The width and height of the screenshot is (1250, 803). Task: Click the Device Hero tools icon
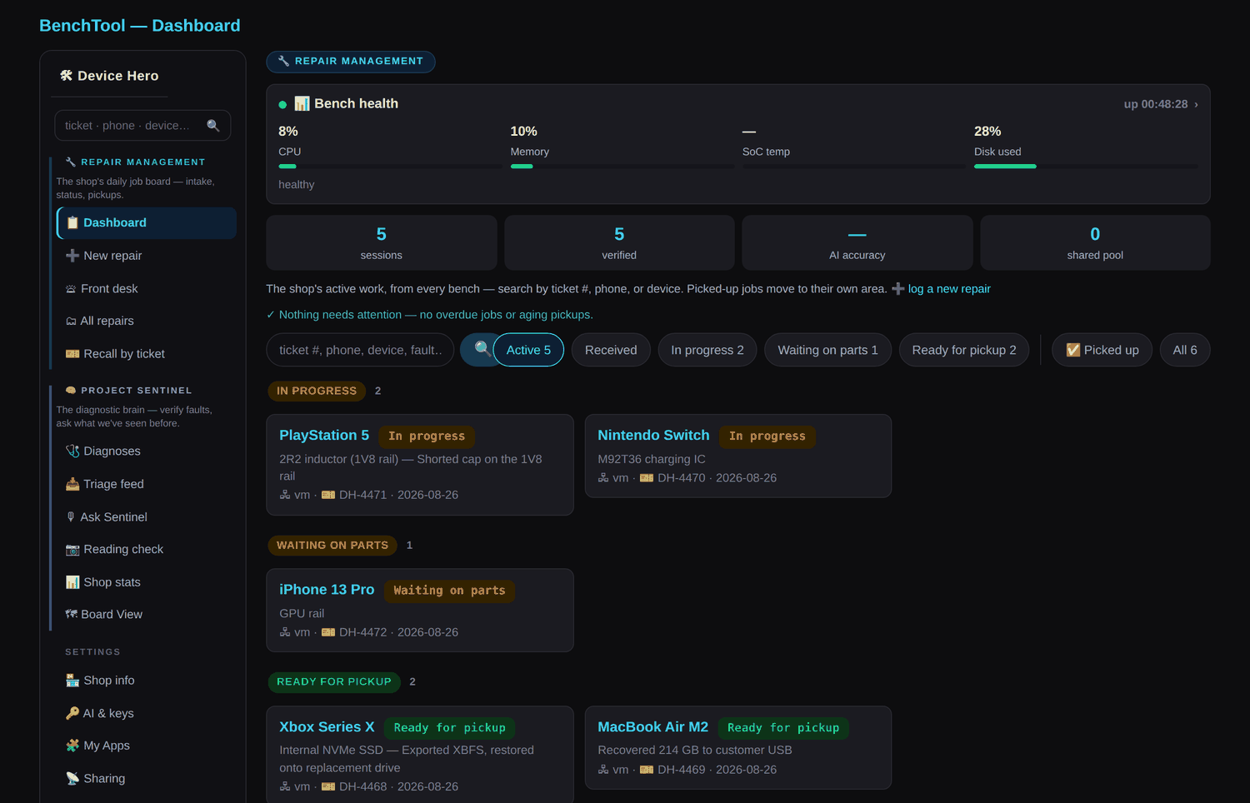point(66,76)
